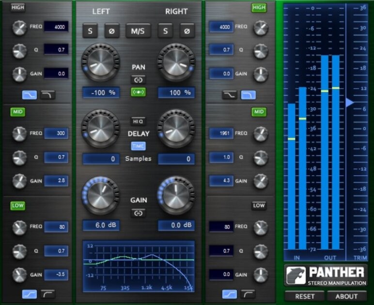The width and height of the screenshot is (374, 305).
Task: Enable the right LOW band
Action: [x=259, y=206]
